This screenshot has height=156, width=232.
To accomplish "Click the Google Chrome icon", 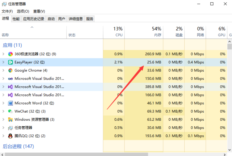I will click(x=10, y=70).
